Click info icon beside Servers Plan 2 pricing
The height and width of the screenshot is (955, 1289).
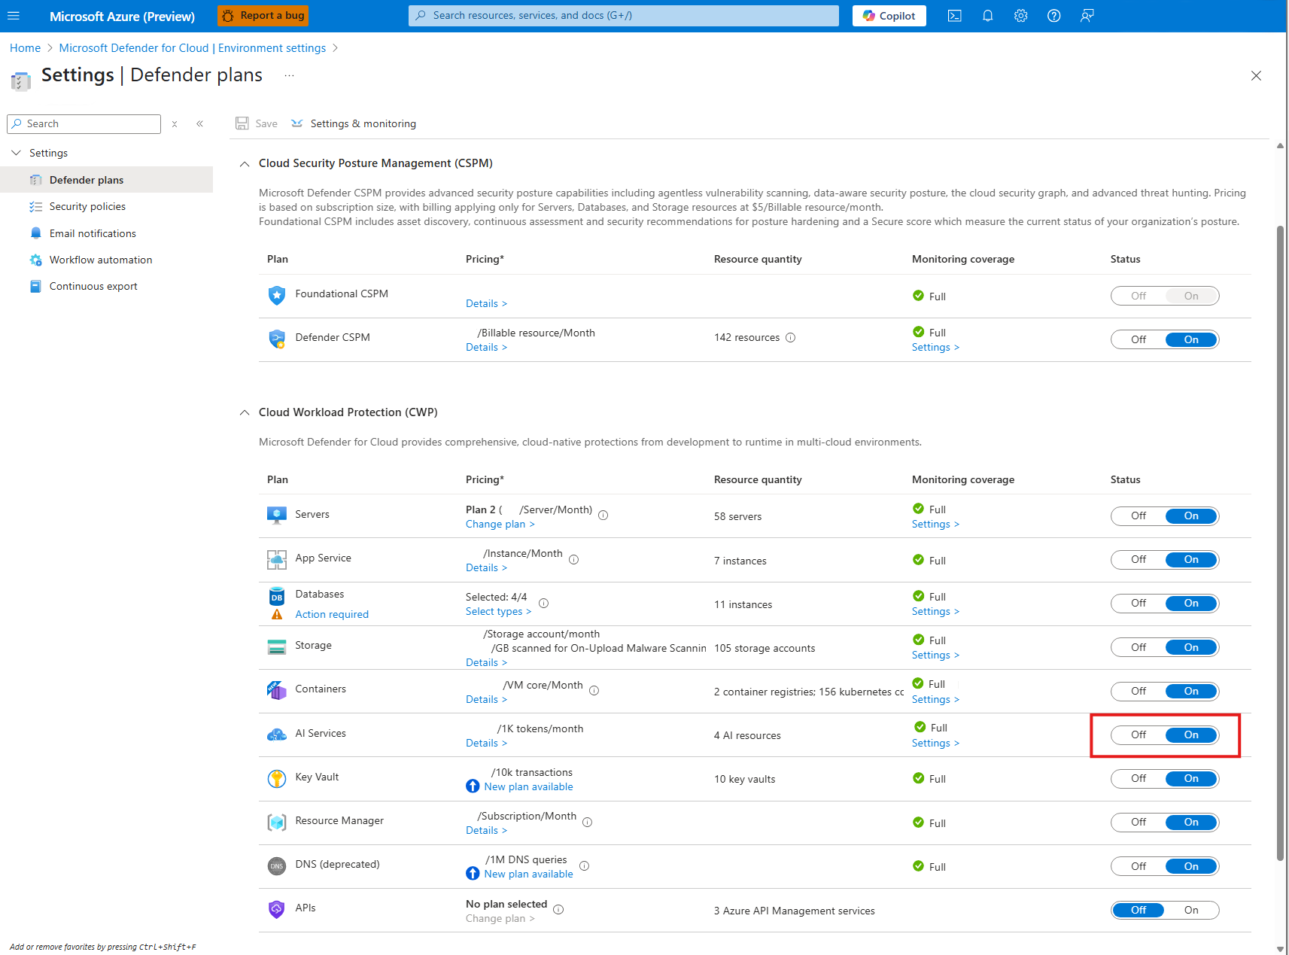pos(603,515)
